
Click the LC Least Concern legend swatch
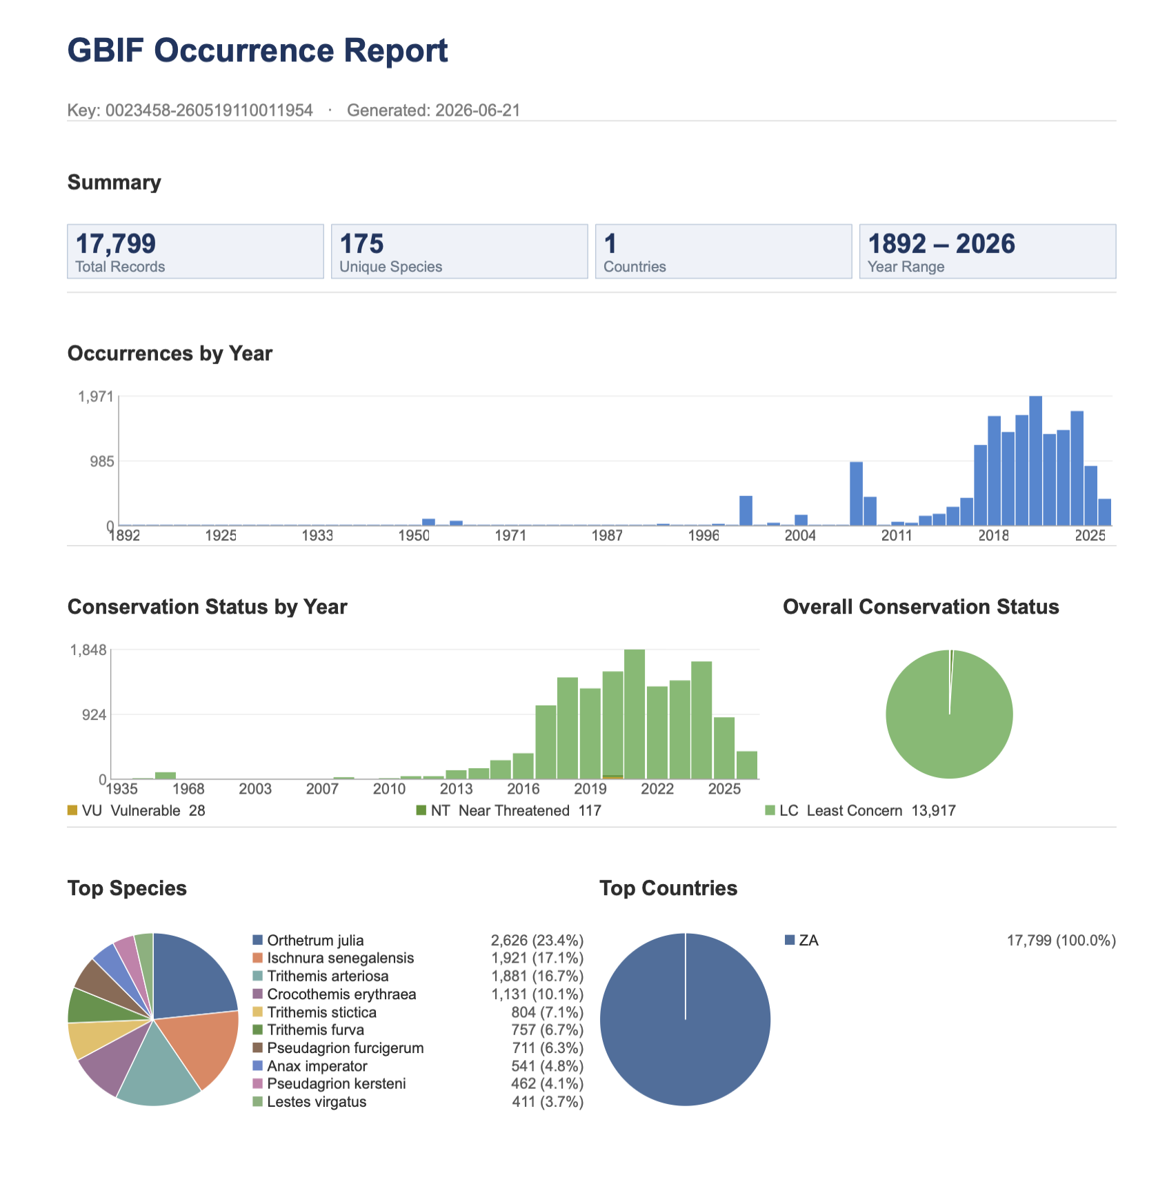(770, 810)
